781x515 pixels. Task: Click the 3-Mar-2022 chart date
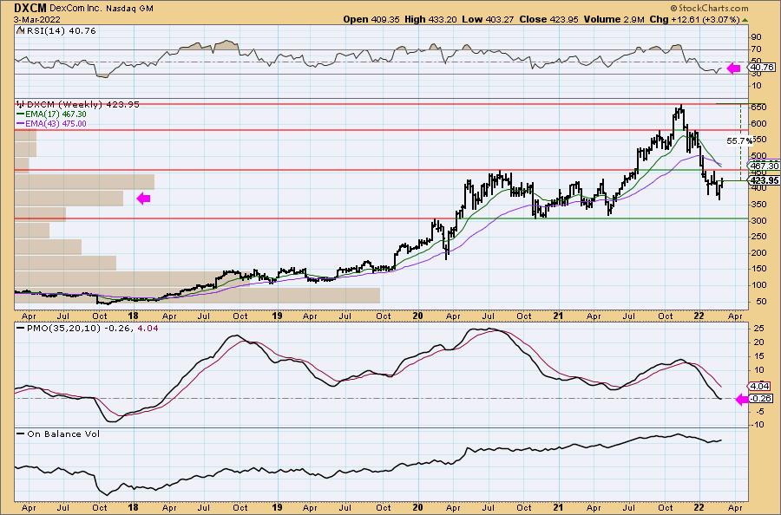pos(37,19)
